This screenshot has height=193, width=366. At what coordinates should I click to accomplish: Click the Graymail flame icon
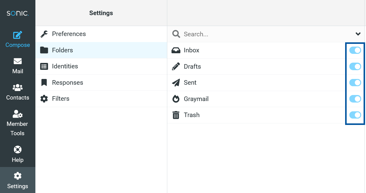[x=176, y=99]
